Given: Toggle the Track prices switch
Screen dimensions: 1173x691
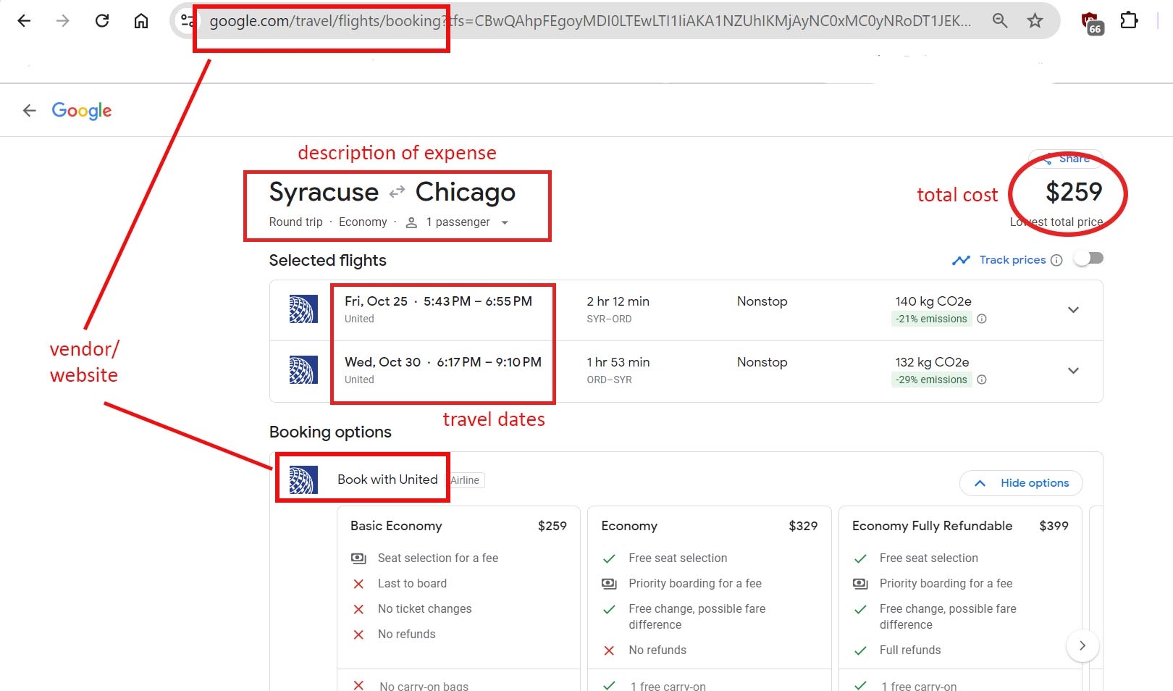Looking at the screenshot, I should tap(1088, 259).
